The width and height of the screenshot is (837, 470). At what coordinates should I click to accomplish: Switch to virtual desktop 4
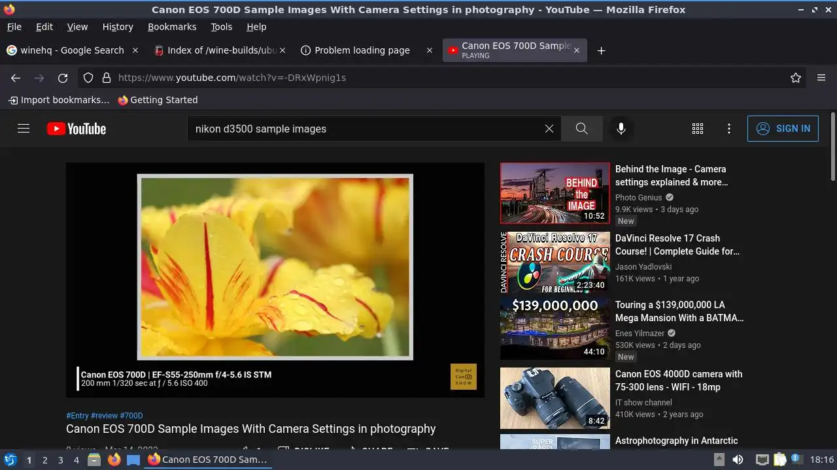point(76,460)
